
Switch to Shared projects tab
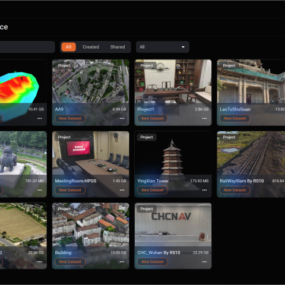point(118,47)
